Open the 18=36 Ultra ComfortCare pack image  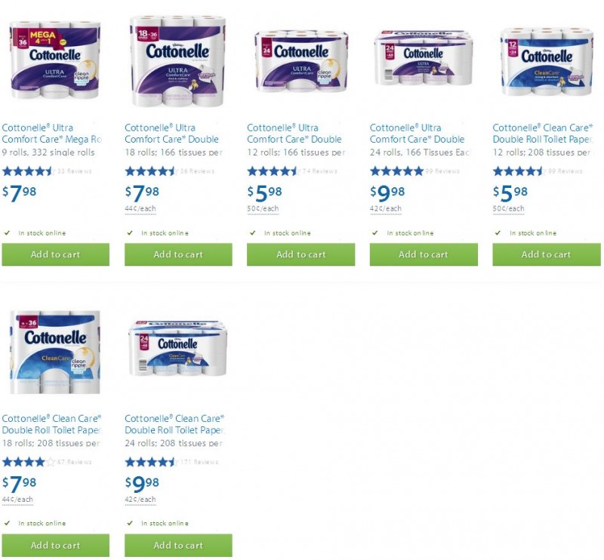pos(177,61)
